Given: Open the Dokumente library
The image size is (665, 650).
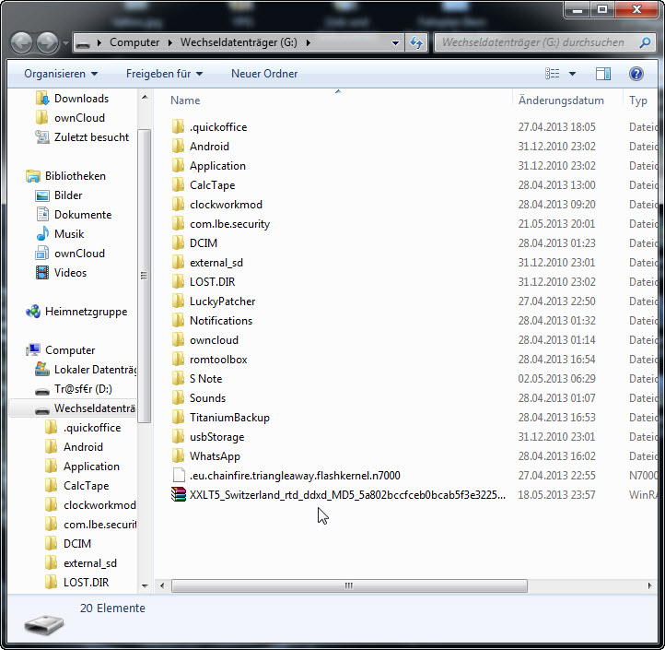Looking at the screenshot, I should click(x=83, y=215).
